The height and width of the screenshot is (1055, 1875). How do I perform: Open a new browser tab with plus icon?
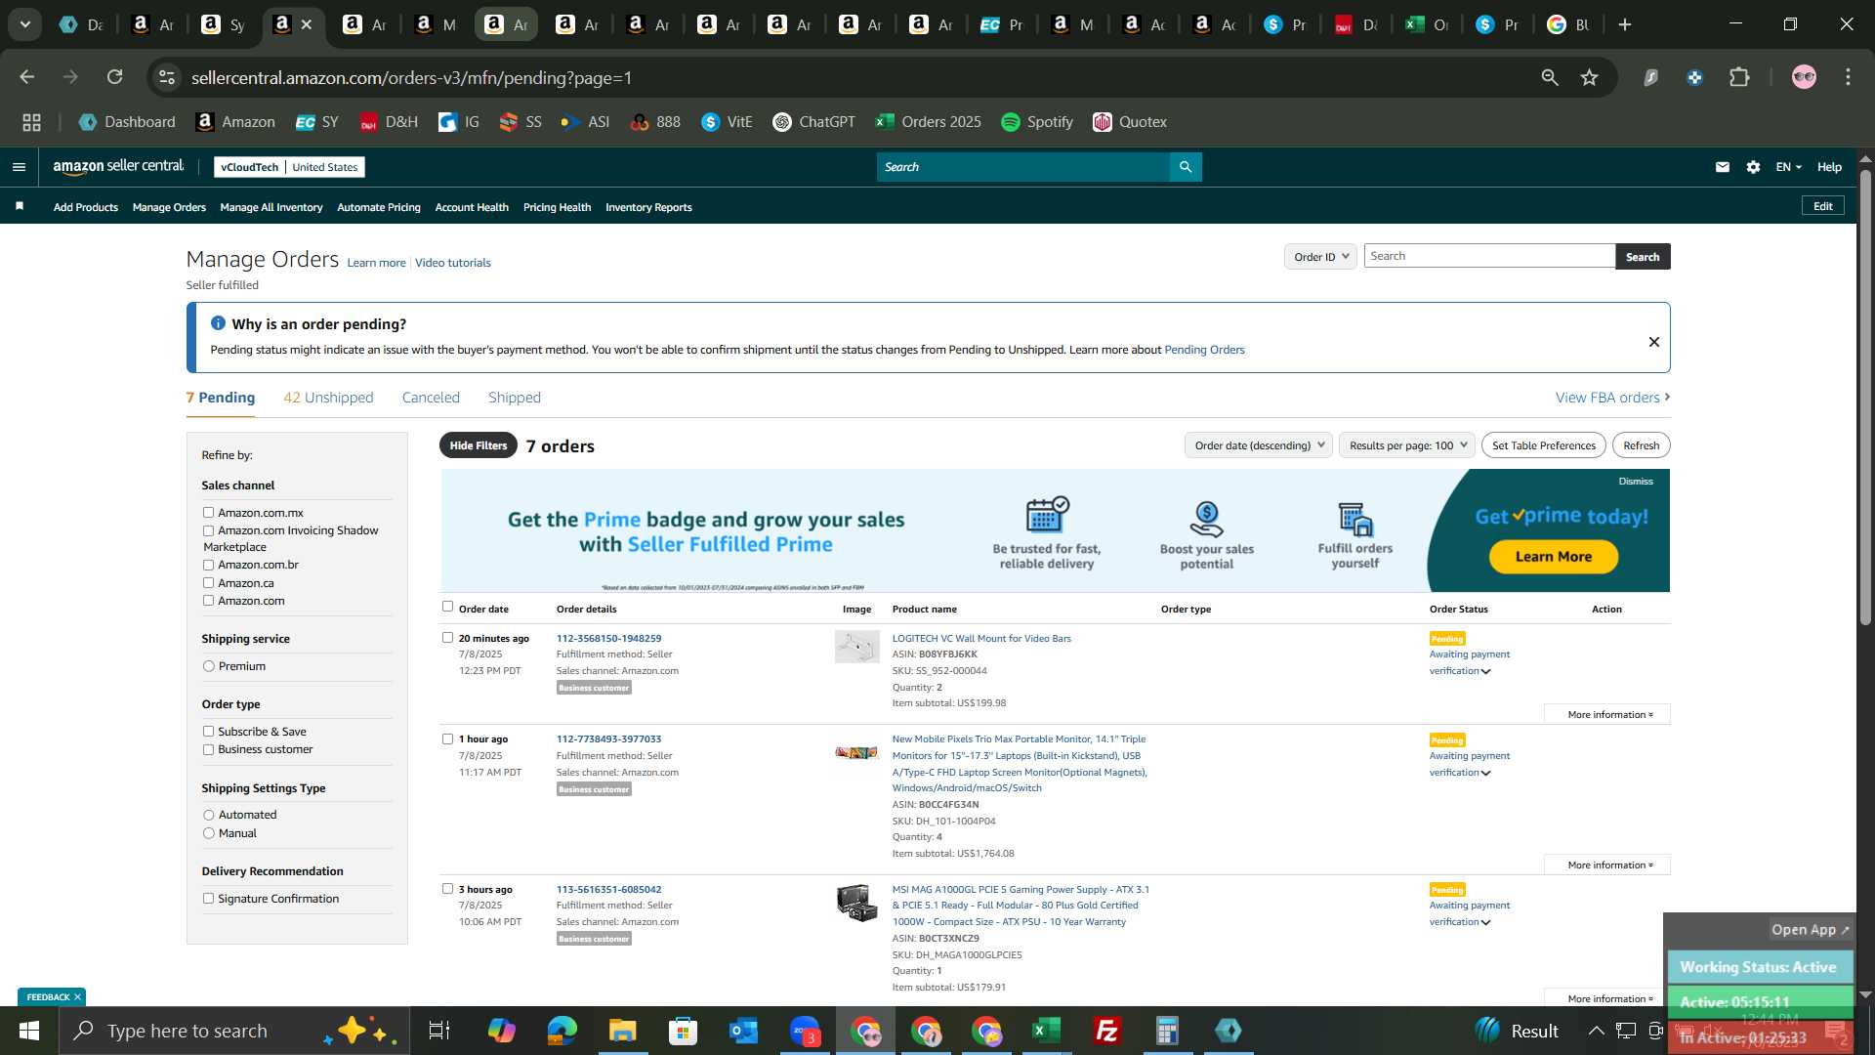click(x=1625, y=24)
